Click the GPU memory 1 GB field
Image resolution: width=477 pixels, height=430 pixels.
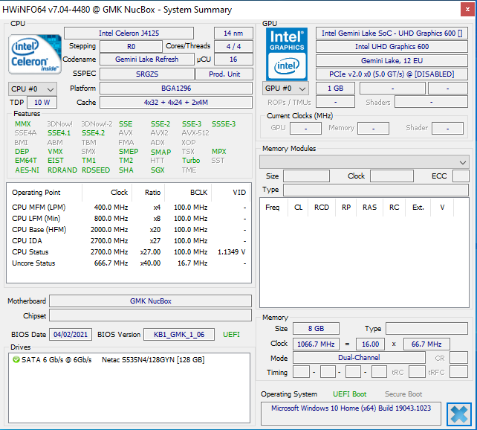[x=335, y=89]
